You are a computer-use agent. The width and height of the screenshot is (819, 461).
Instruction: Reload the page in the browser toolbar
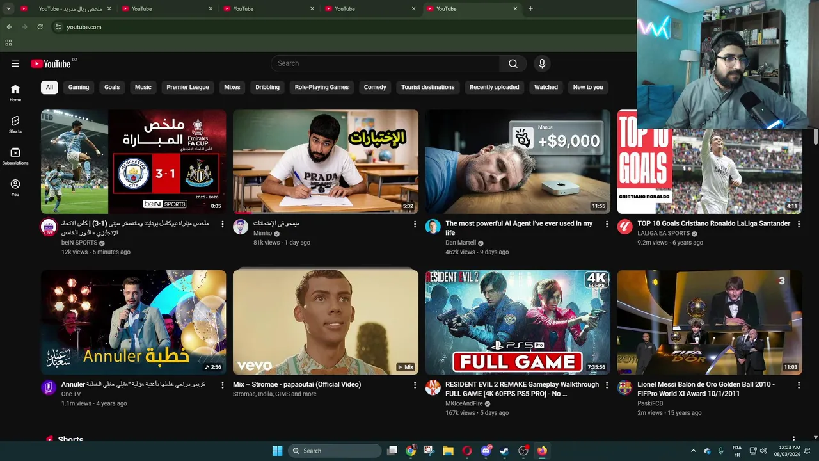coord(40,27)
